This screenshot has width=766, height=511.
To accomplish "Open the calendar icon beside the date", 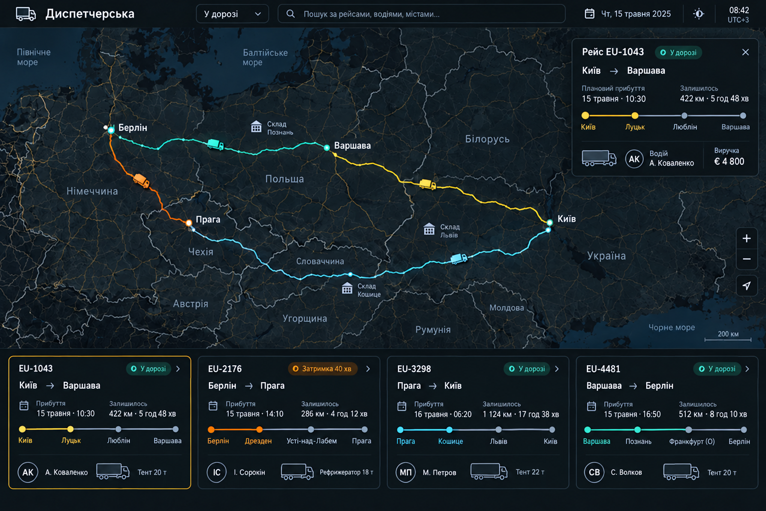I will pos(589,13).
